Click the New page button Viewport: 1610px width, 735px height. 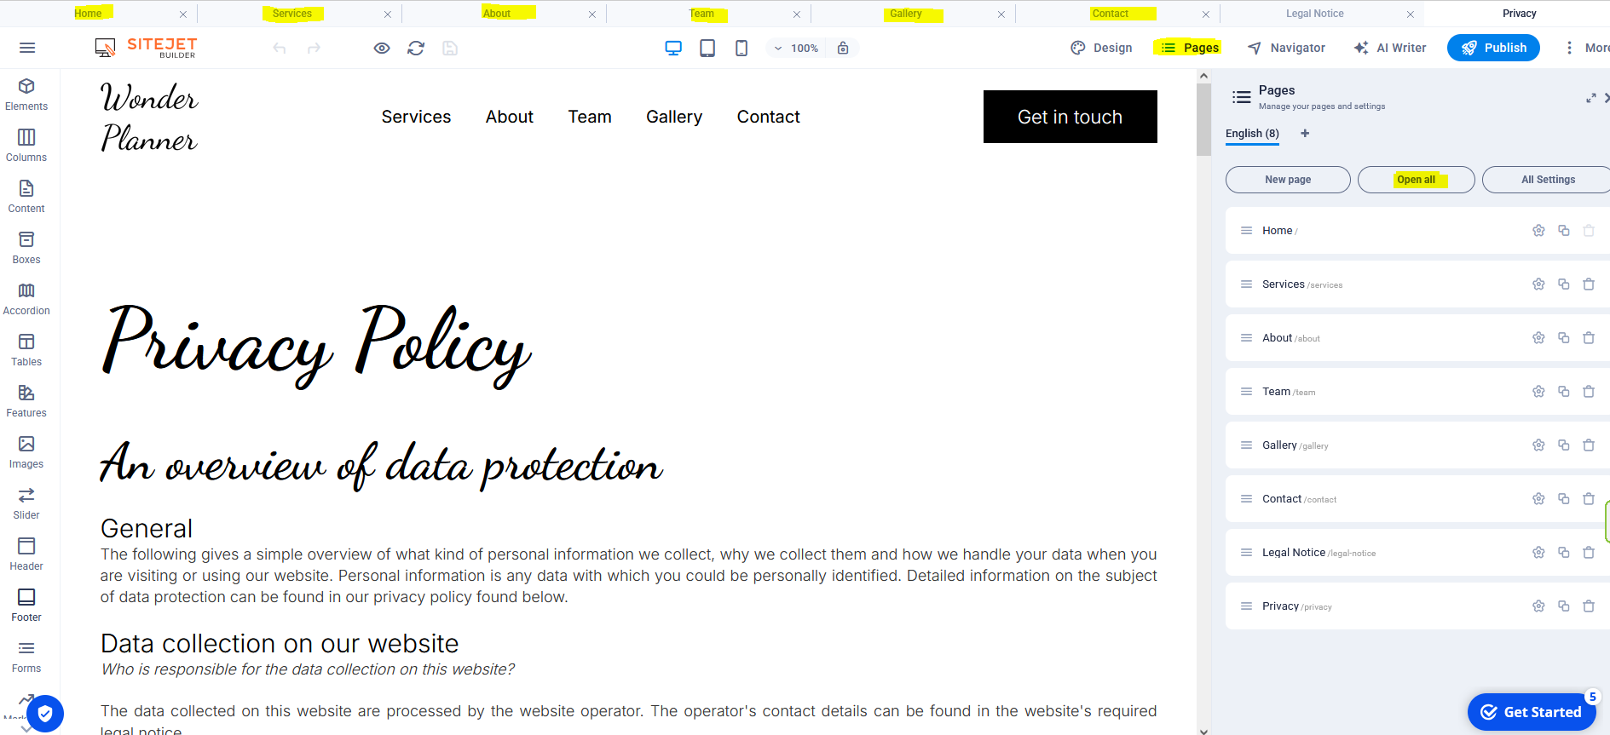tap(1288, 180)
